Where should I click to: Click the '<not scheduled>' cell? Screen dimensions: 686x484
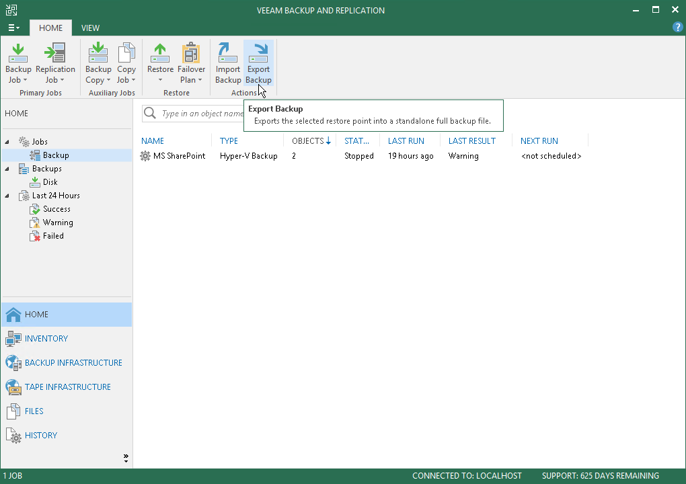(x=551, y=156)
